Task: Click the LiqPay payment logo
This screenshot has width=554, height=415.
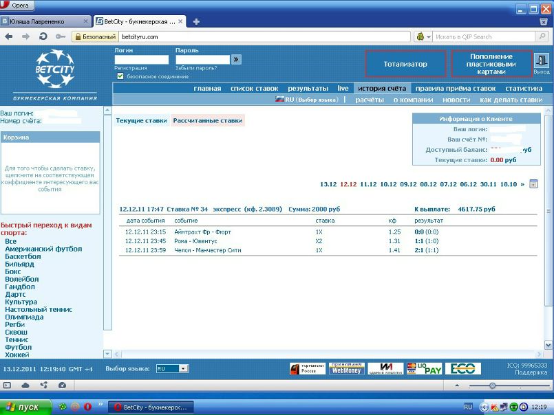Action: click(x=424, y=369)
